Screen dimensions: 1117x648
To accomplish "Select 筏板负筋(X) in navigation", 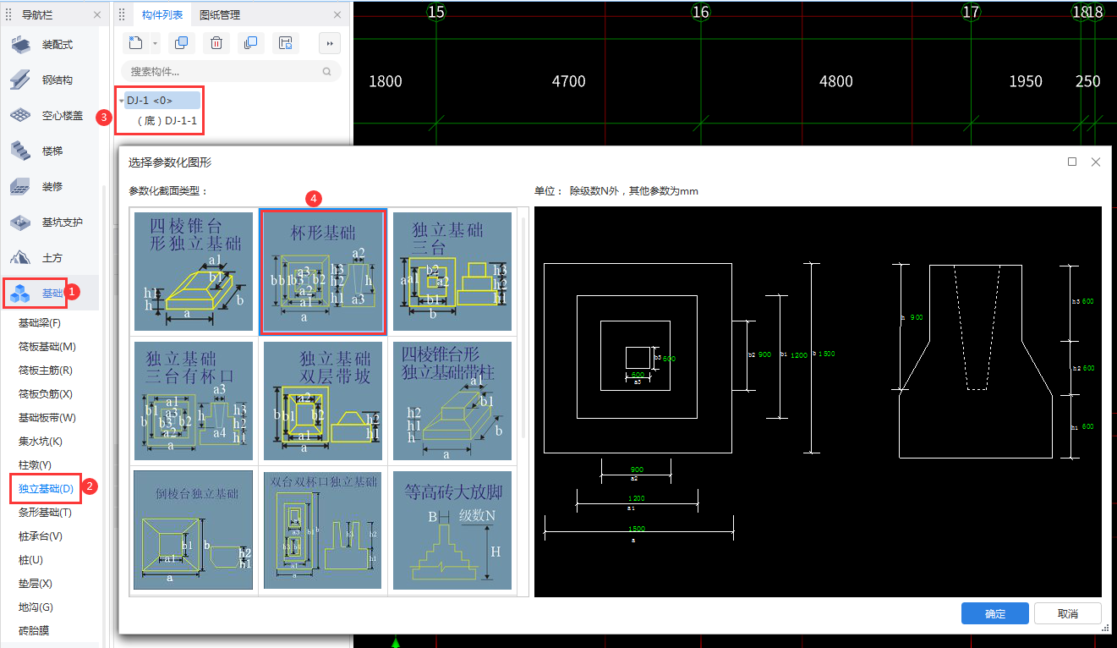I will tap(46, 394).
